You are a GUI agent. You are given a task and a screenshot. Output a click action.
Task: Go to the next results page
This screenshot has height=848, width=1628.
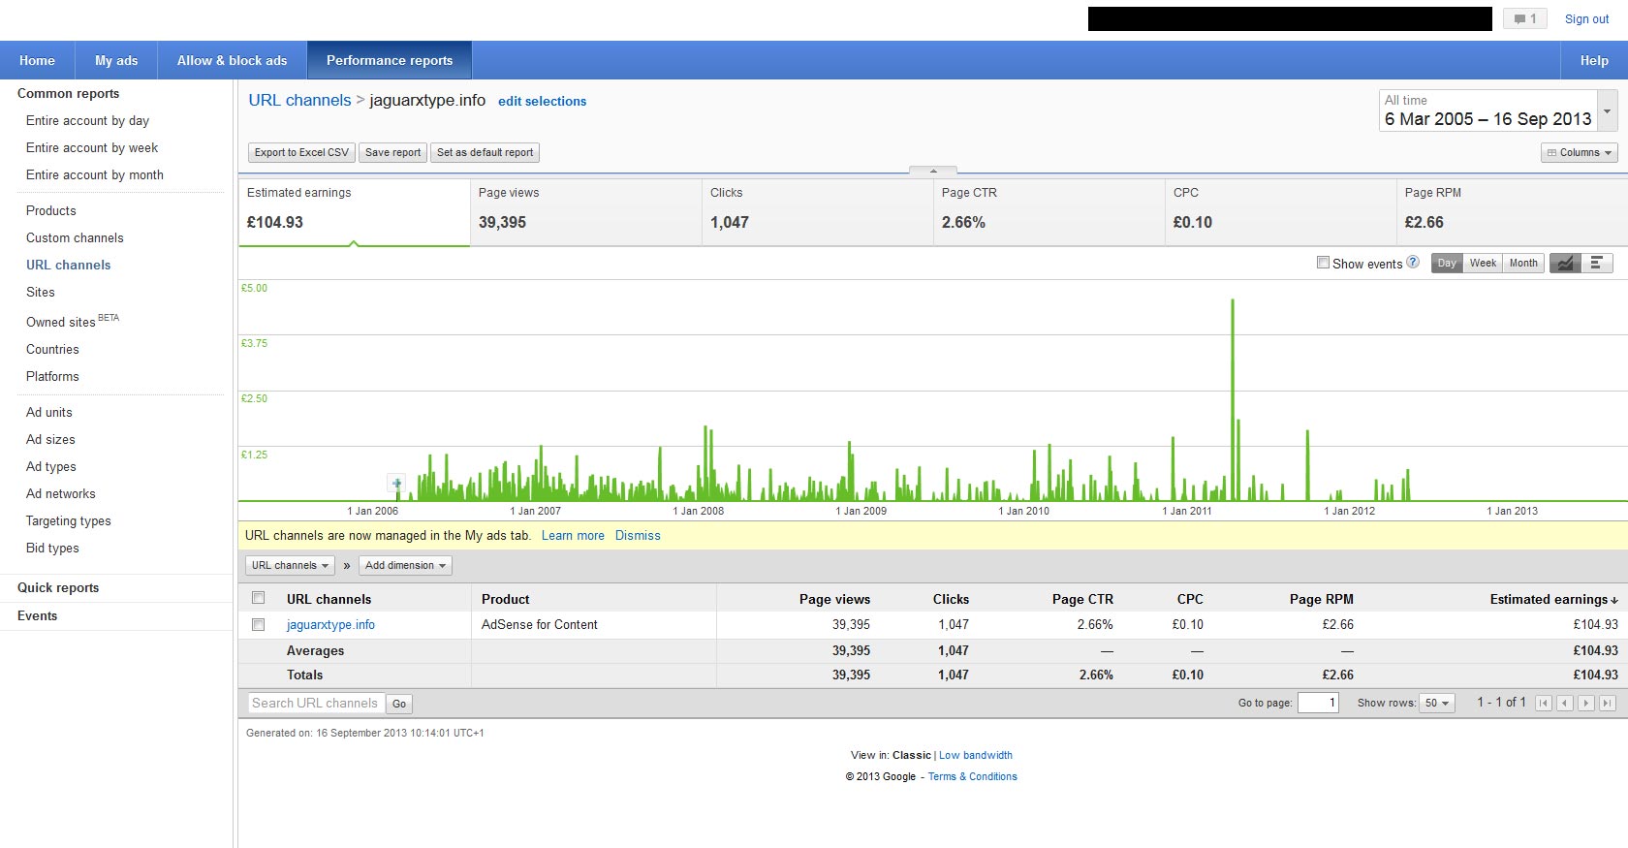[x=1585, y=704]
